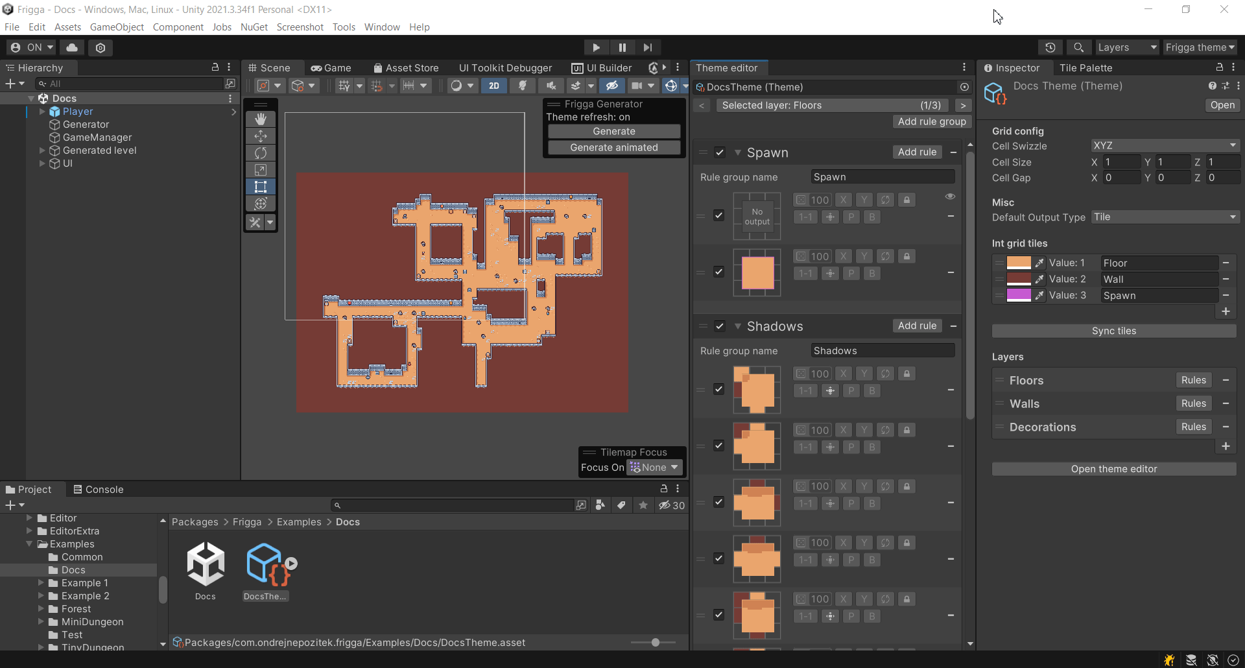Start Play mode with the play button
Screen dimensions: 1245x668
click(596, 47)
